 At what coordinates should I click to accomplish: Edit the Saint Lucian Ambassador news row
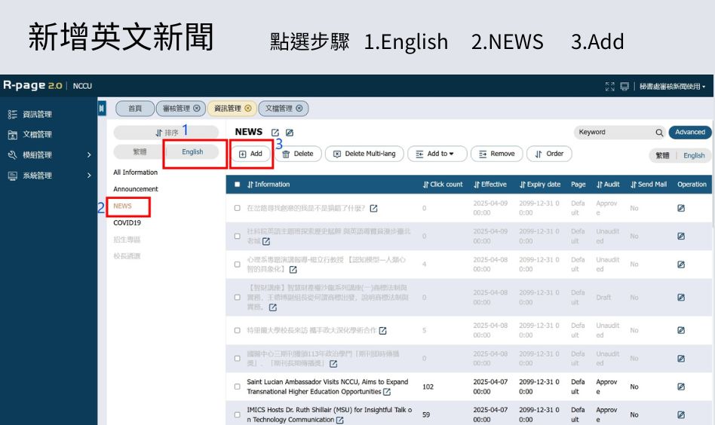point(681,387)
